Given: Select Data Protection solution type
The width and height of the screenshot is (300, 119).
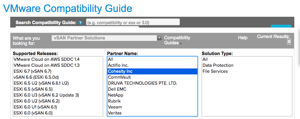Looking at the screenshot, I should [218, 65].
